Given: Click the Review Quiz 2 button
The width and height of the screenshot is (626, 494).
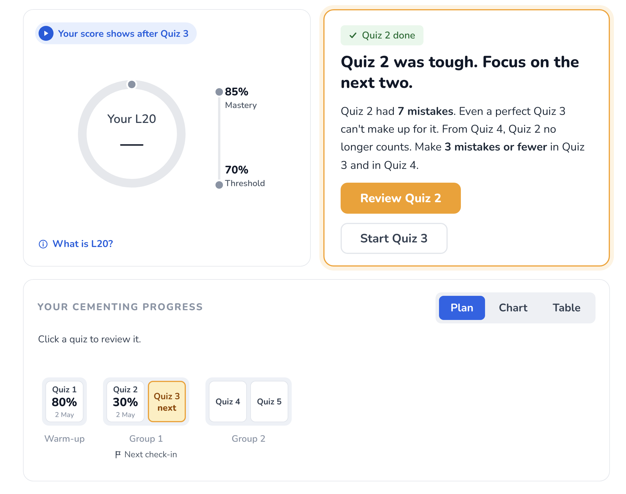Looking at the screenshot, I should [400, 198].
